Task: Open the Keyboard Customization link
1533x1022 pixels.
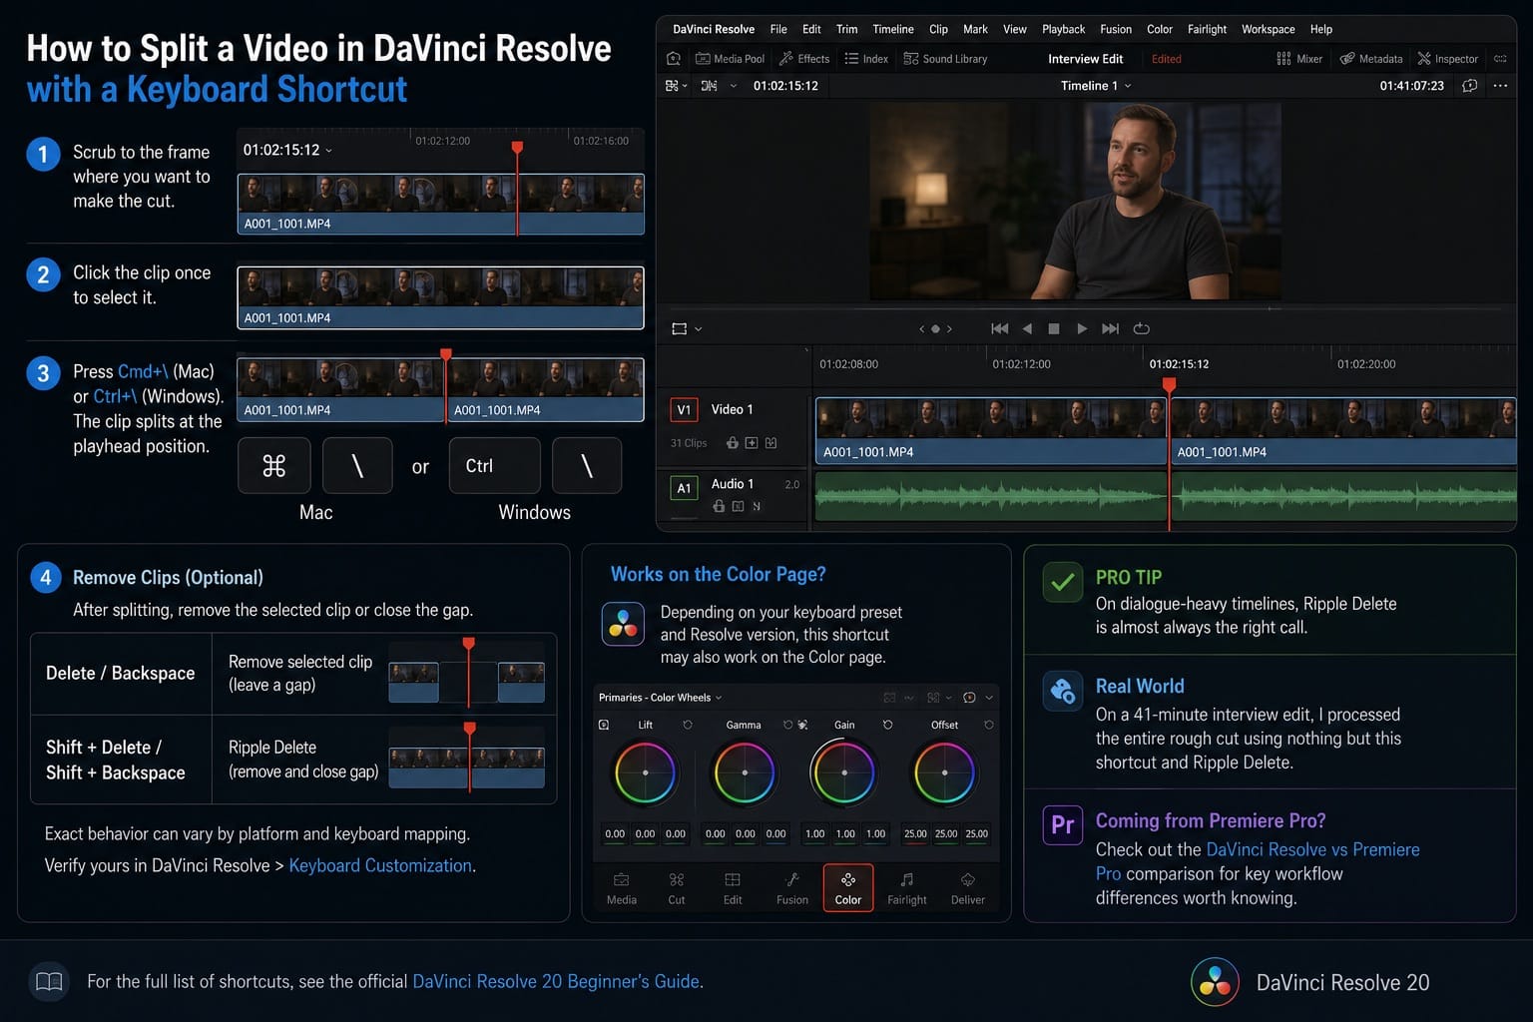Action: 380,865
